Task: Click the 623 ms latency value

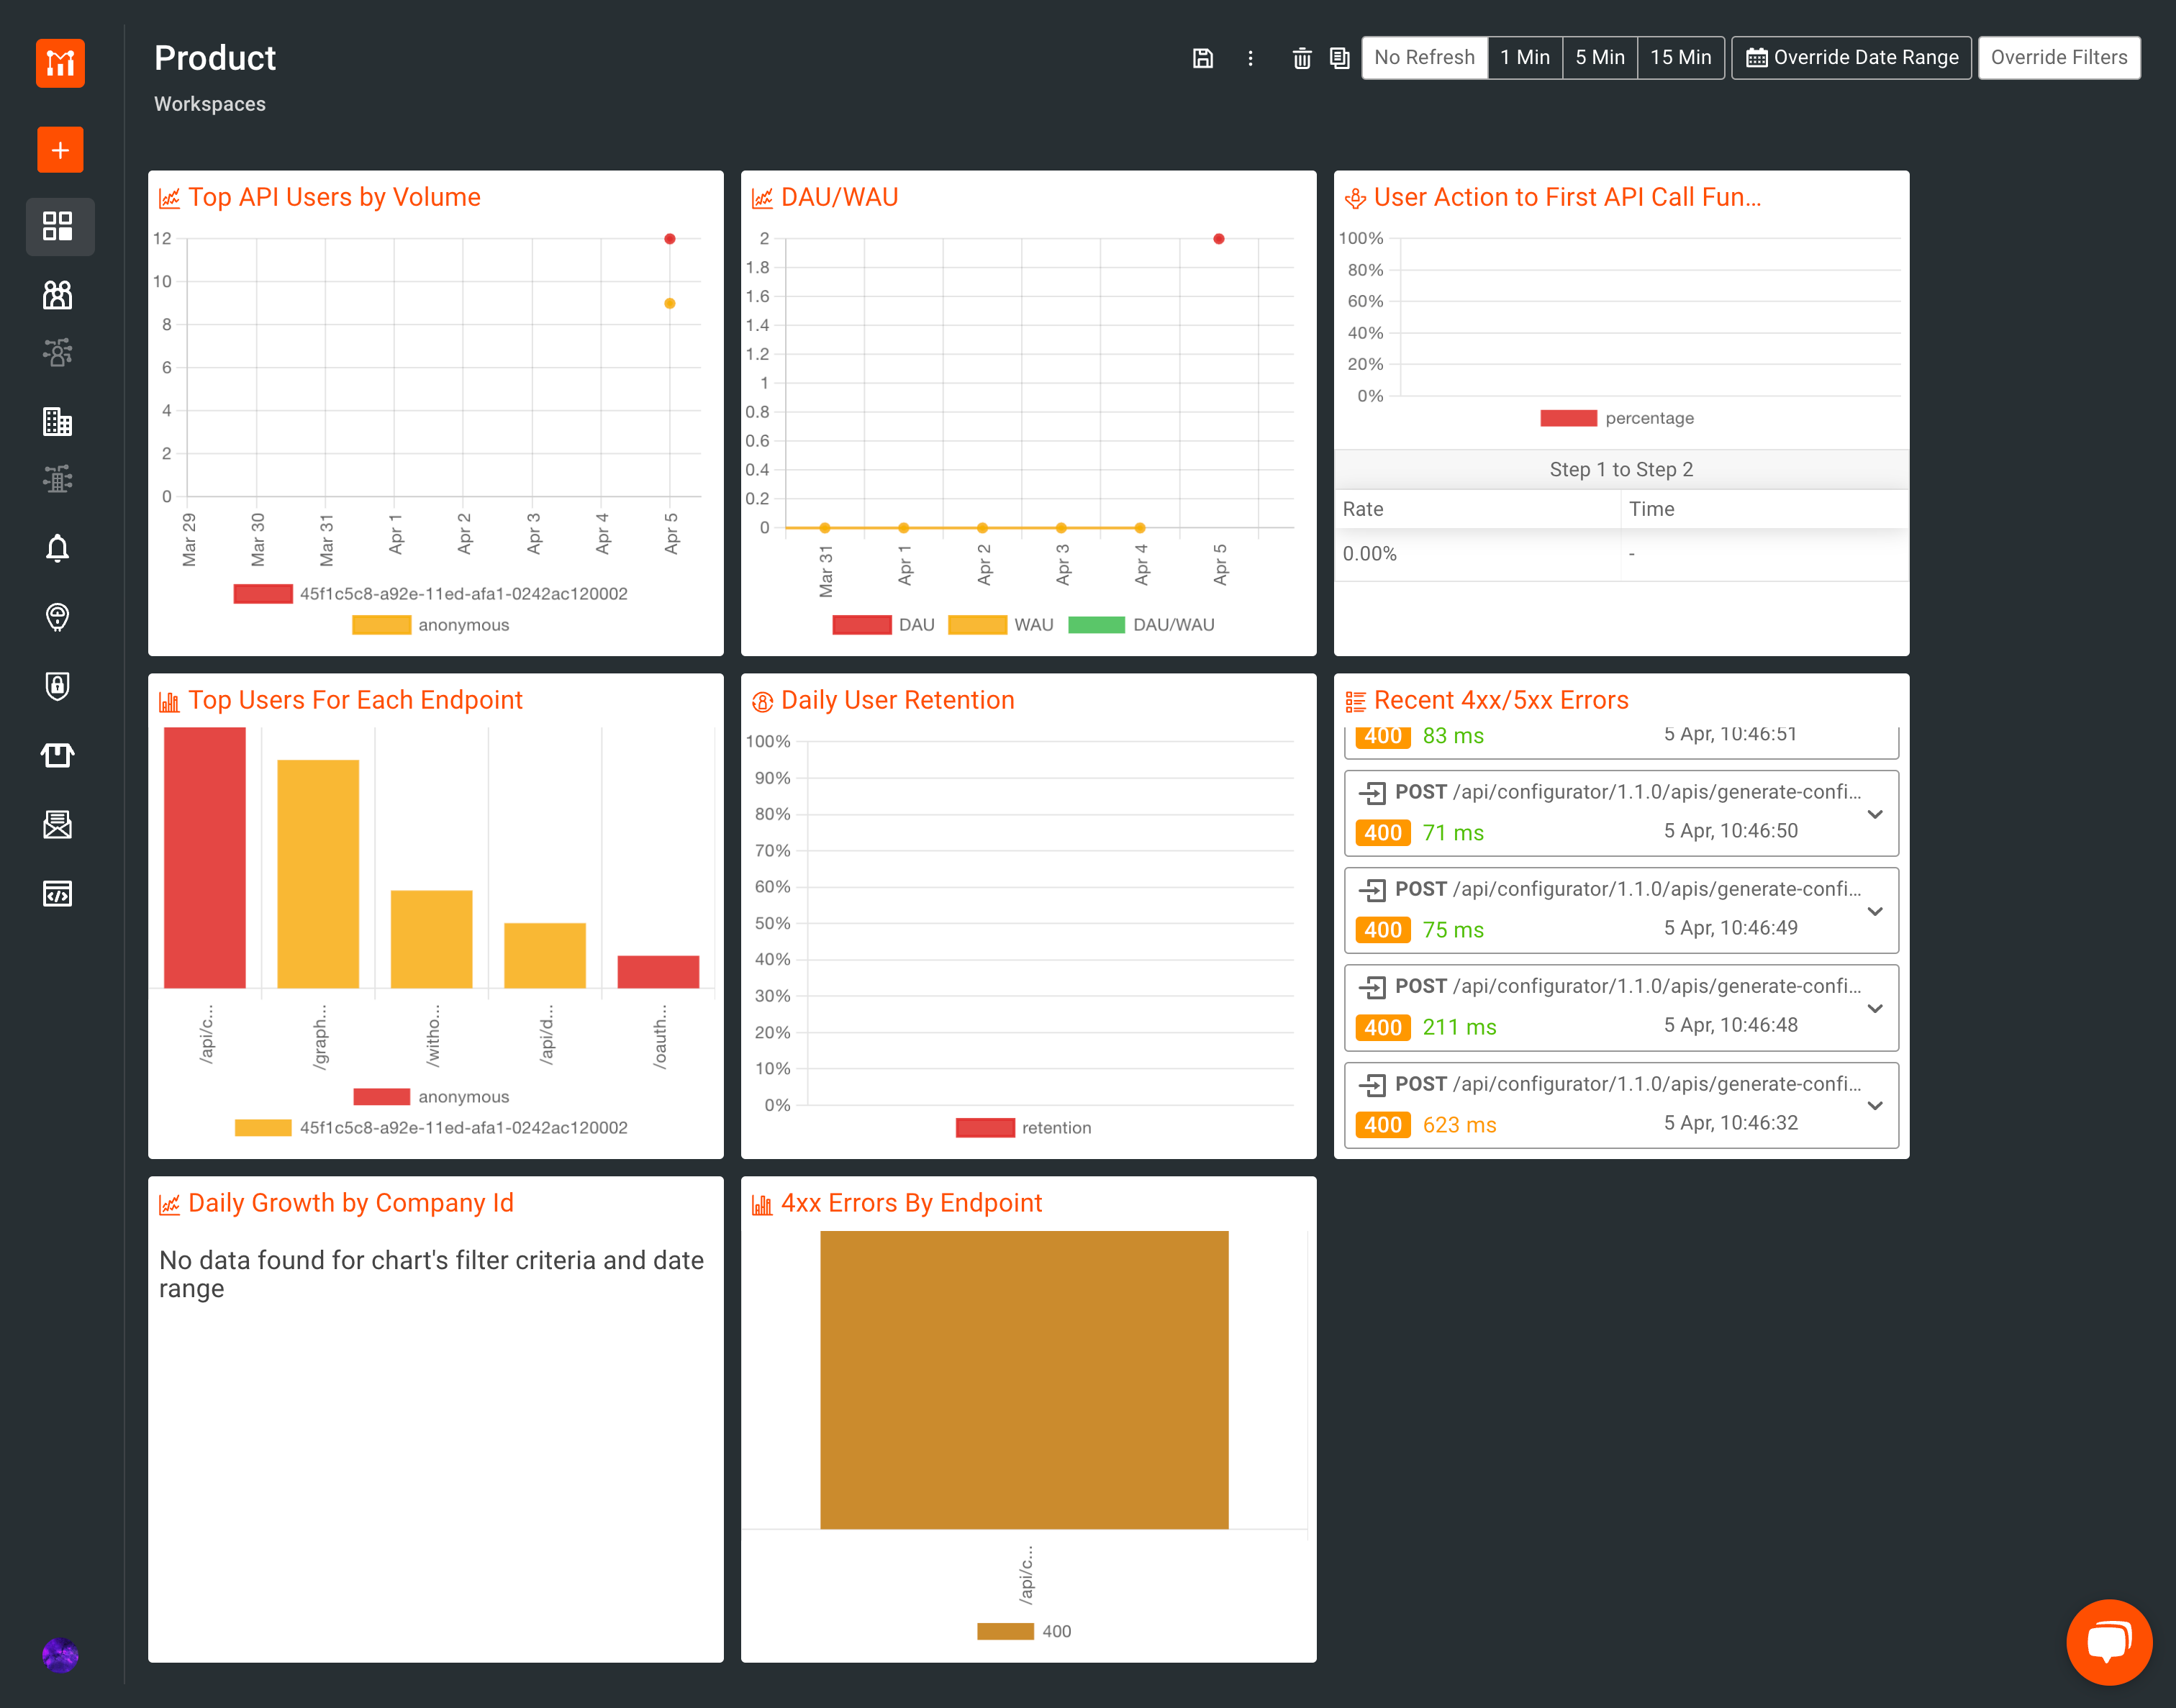Action: tap(1459, 1125)
